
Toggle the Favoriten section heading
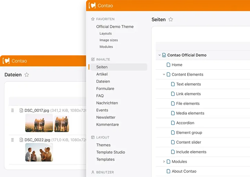click(x=105, y=19)
